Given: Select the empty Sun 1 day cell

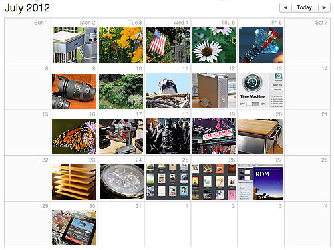Looking at the screenshot, I should coord(27,41).
